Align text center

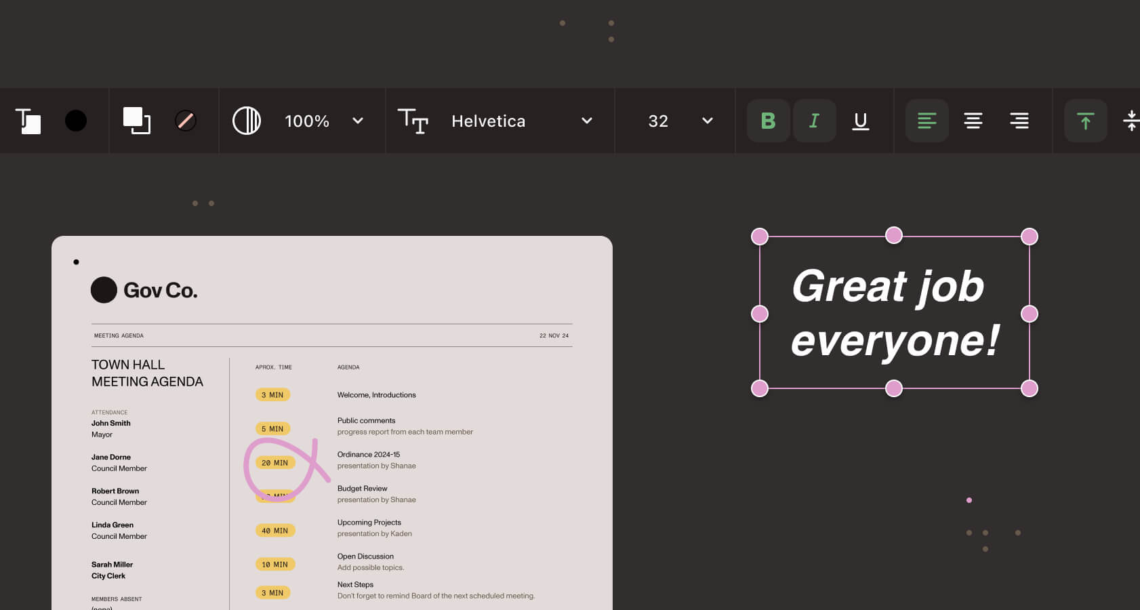(x=973, y=121)
